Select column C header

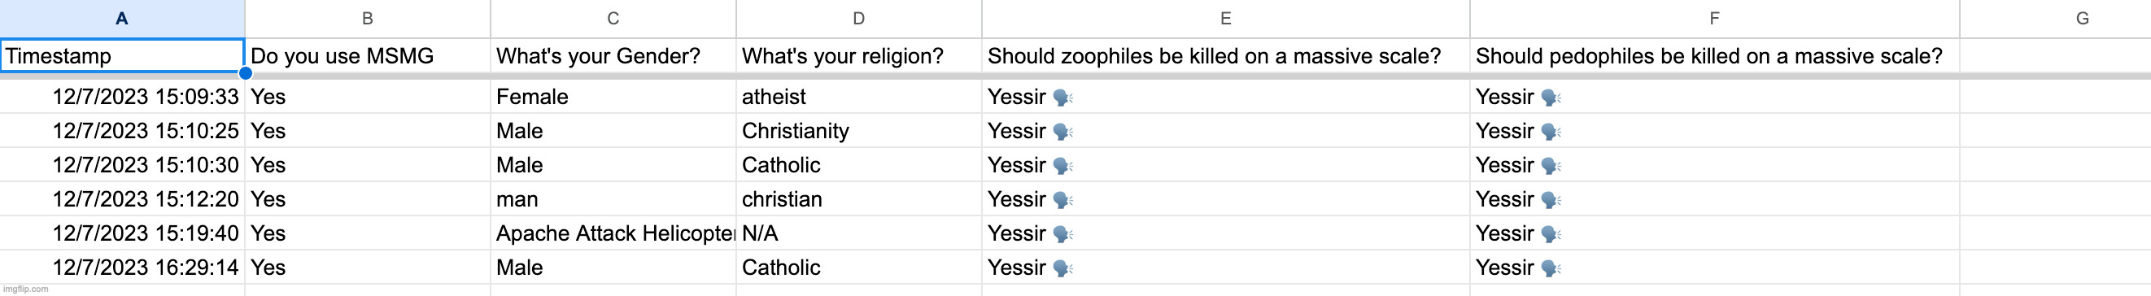613,19
